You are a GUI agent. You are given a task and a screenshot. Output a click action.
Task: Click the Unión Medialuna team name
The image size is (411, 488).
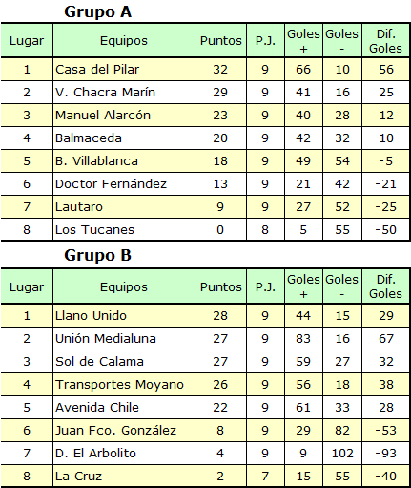click(x=106, y=338)
